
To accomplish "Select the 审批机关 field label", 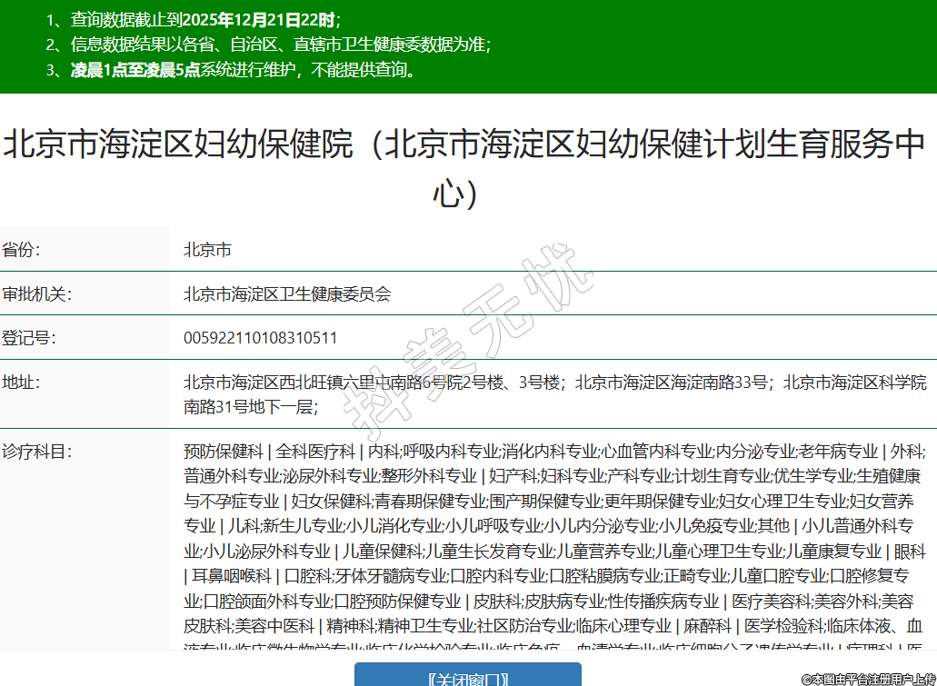I will tap(36, 294).
